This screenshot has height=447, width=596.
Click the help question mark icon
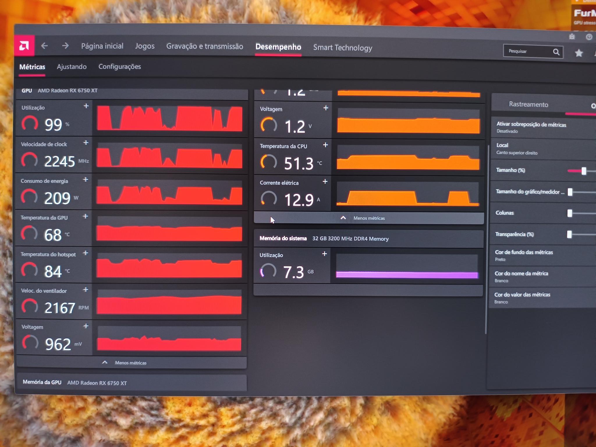[x=589, y=37]
